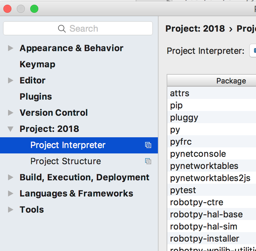Select Build, Execution, Deployment category
Screen dimensions: 256x251
(x=84, y=177)
